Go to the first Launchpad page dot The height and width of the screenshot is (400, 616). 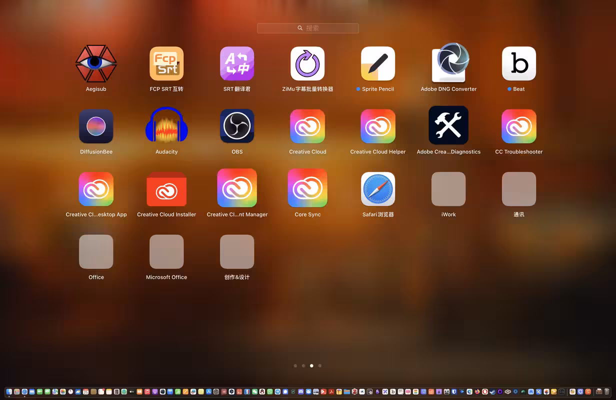point(295,365)
